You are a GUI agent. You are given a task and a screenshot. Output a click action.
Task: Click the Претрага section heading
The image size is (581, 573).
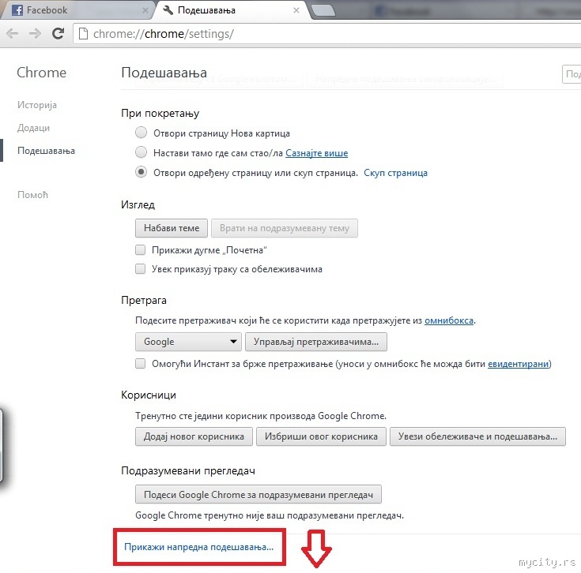pyautogui.click(x=144, y=300)
